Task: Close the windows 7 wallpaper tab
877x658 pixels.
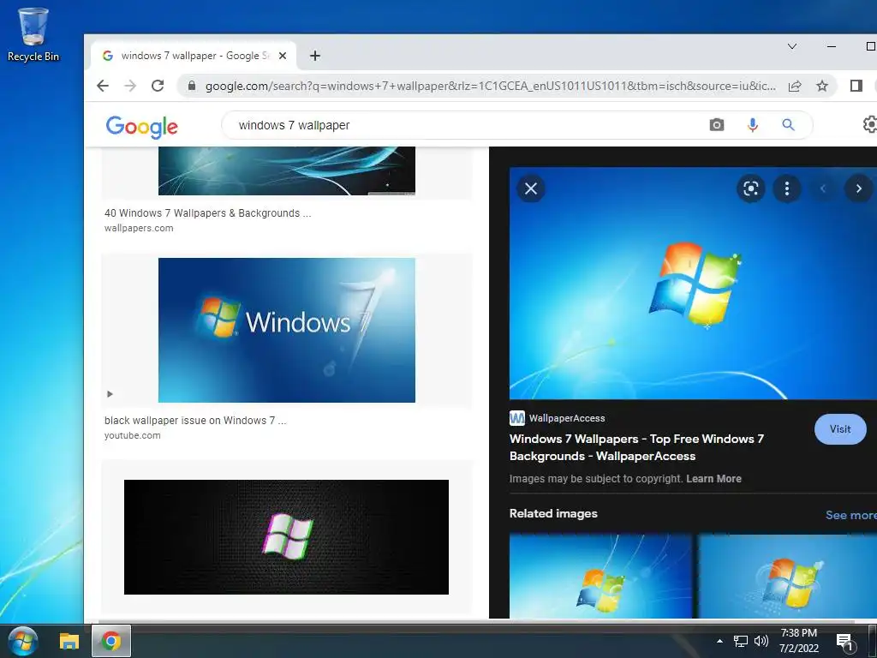Action: 283,56
